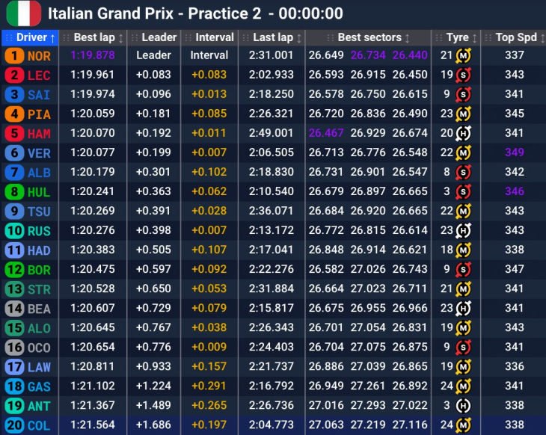The height and width of the screenshot is (435, 546).
Task: Select driver VER in the list
Action: [40, 152]
